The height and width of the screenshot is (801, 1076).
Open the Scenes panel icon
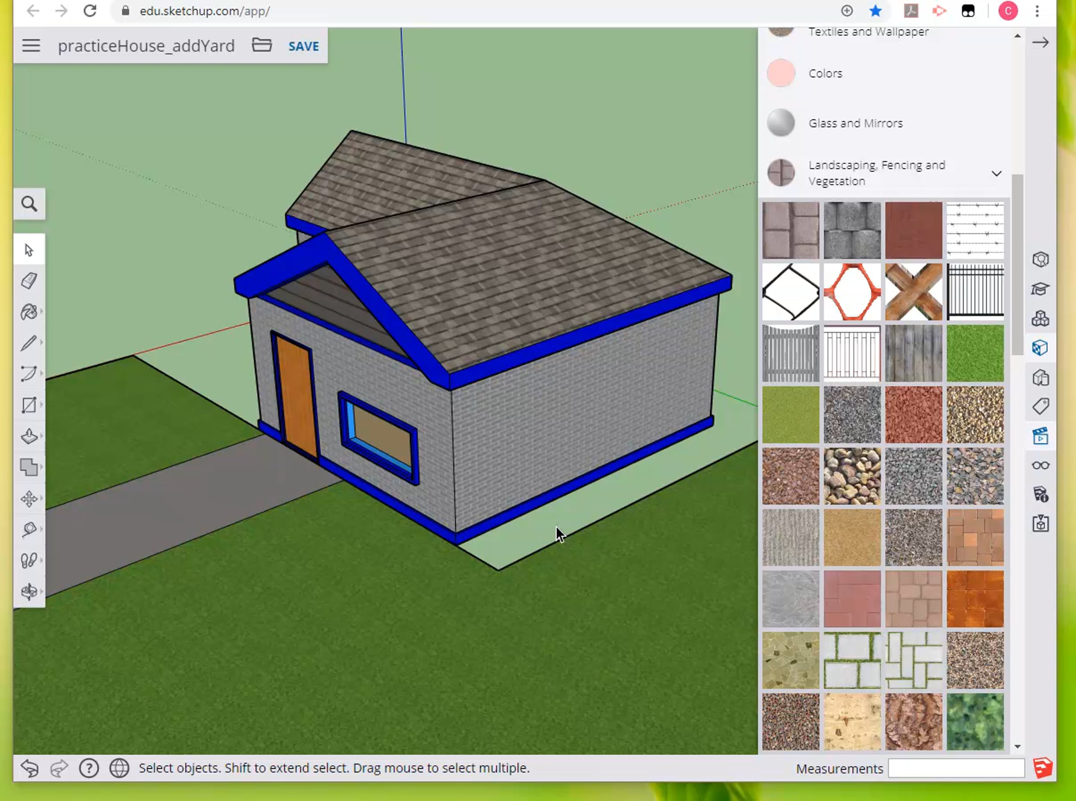[1040, 436]
